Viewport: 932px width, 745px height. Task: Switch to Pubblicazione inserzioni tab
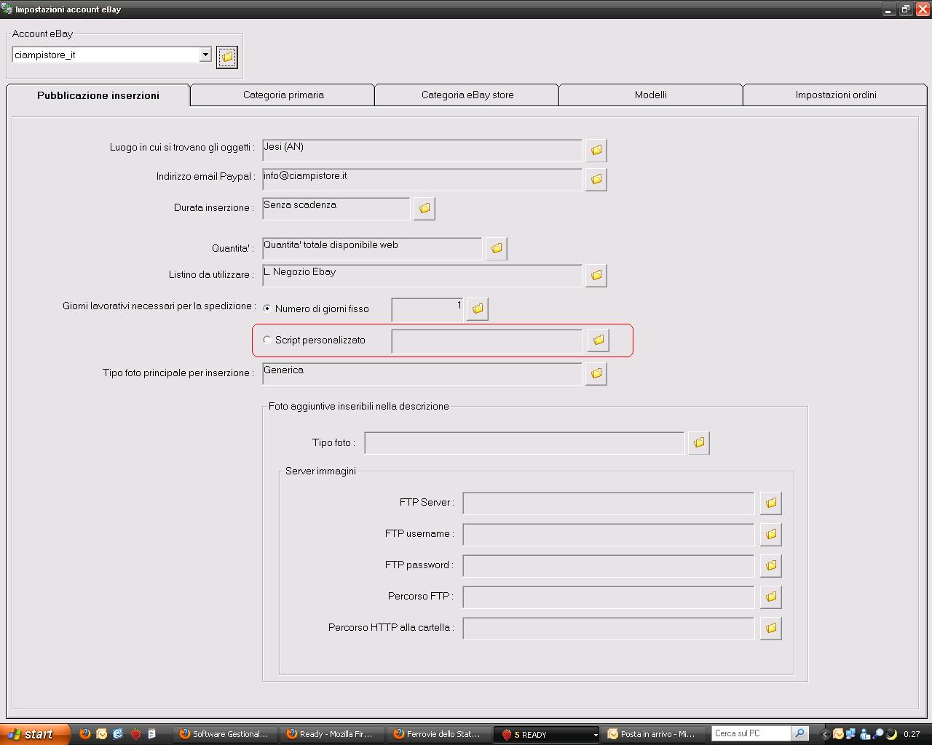[x=98, y=95]
